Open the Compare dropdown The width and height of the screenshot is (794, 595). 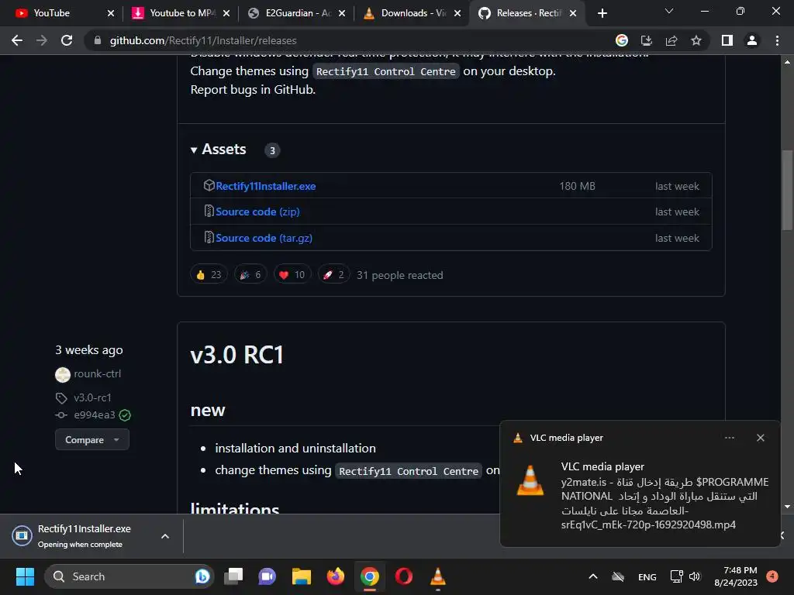click(92, 440)
